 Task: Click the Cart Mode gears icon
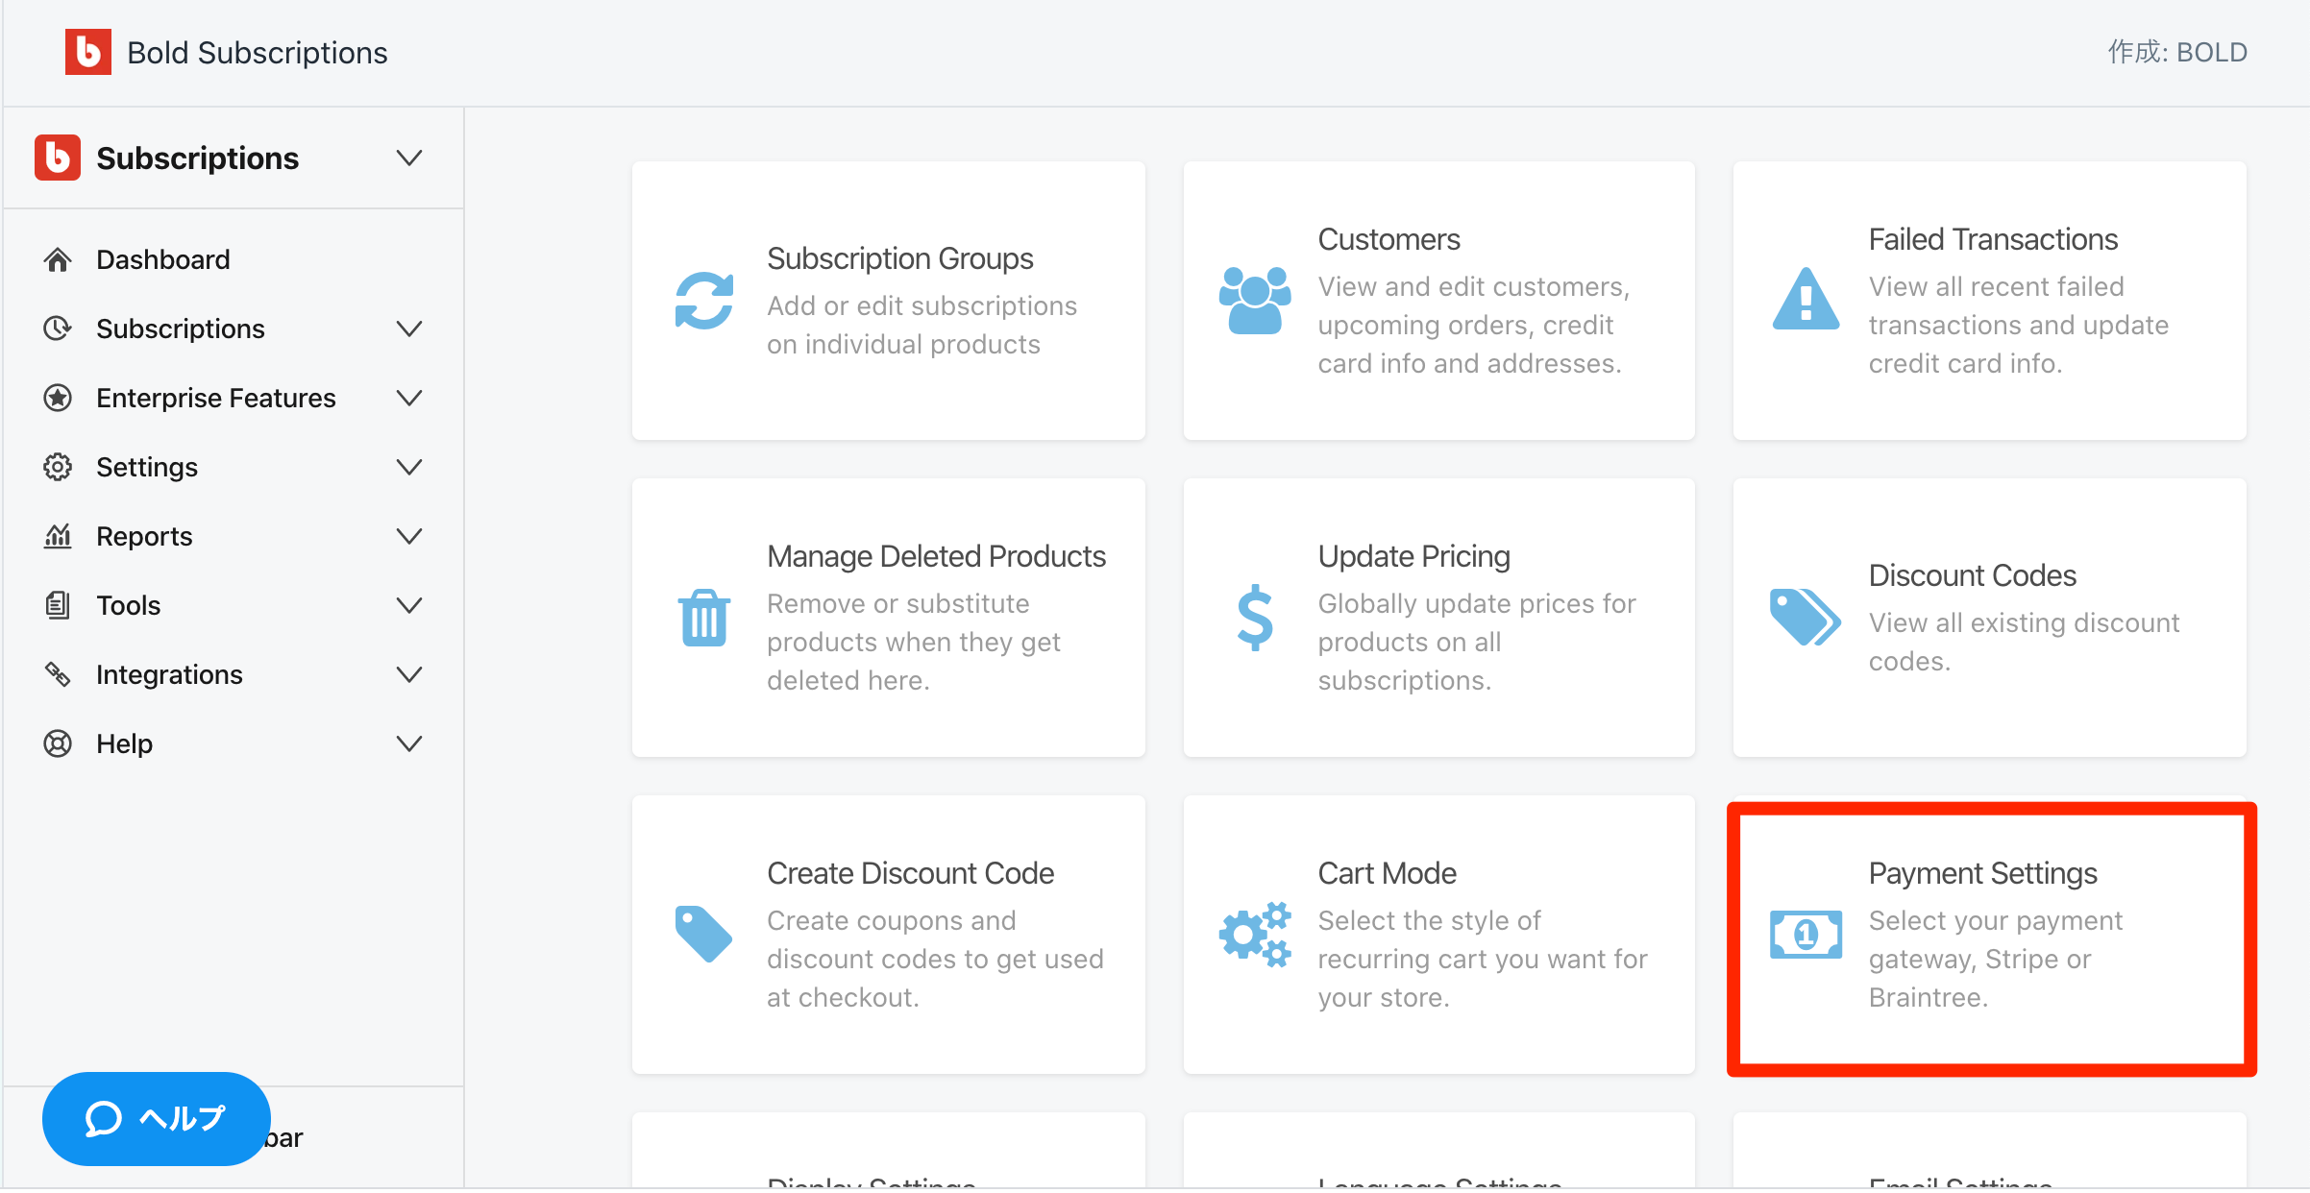click(1254, 935)
